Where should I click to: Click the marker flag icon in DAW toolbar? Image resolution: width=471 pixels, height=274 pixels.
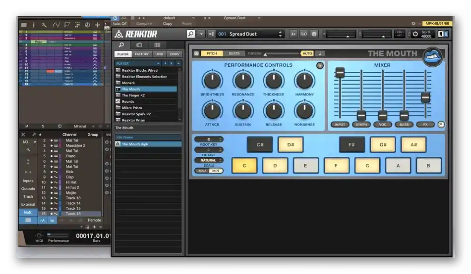(67, 25)
